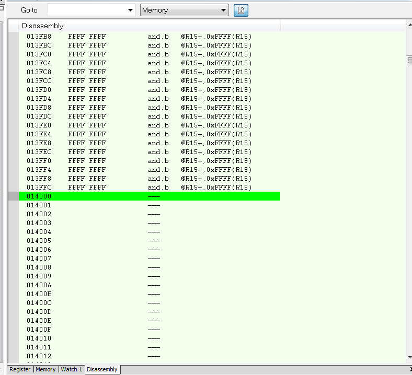This screenshot has width=412, height=375.
Task: Select the row at address 013FD0
Action: pos(149,90)
